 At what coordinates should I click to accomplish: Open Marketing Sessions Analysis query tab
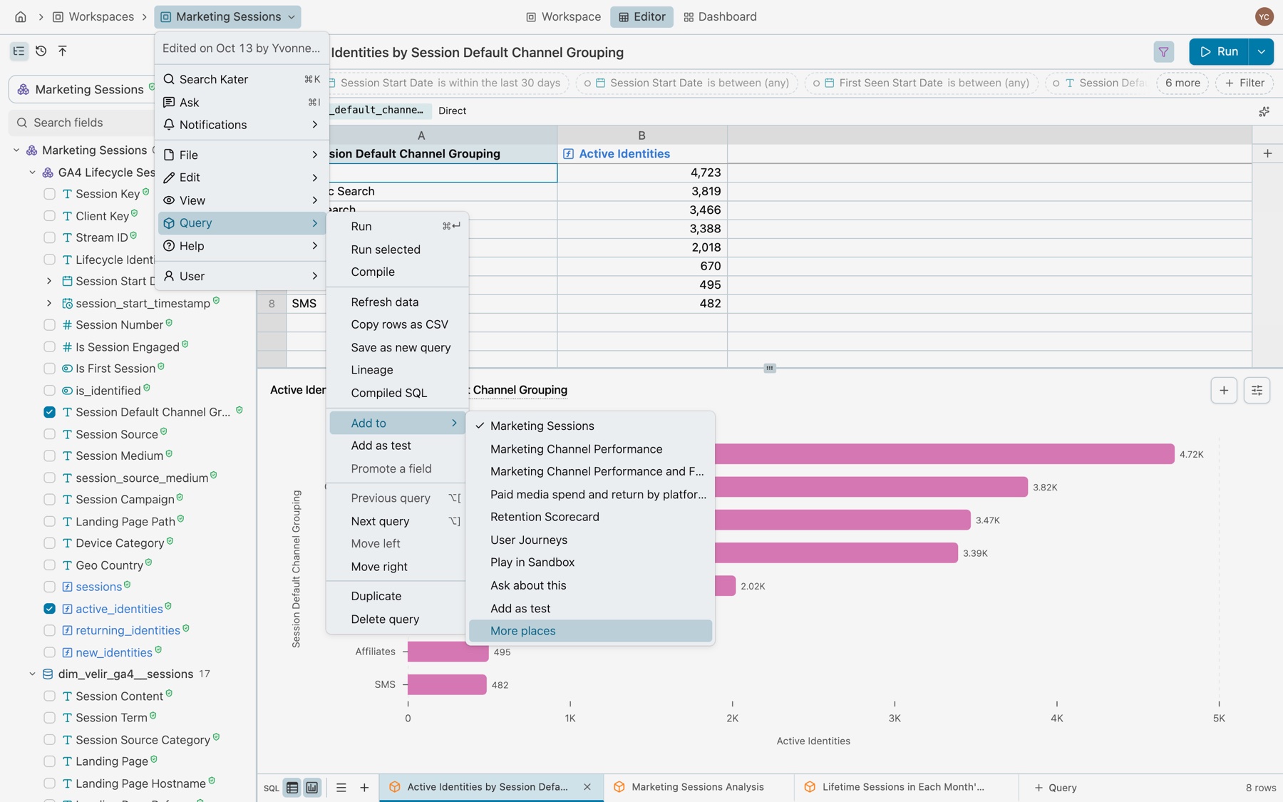click(x=698, y=787)
